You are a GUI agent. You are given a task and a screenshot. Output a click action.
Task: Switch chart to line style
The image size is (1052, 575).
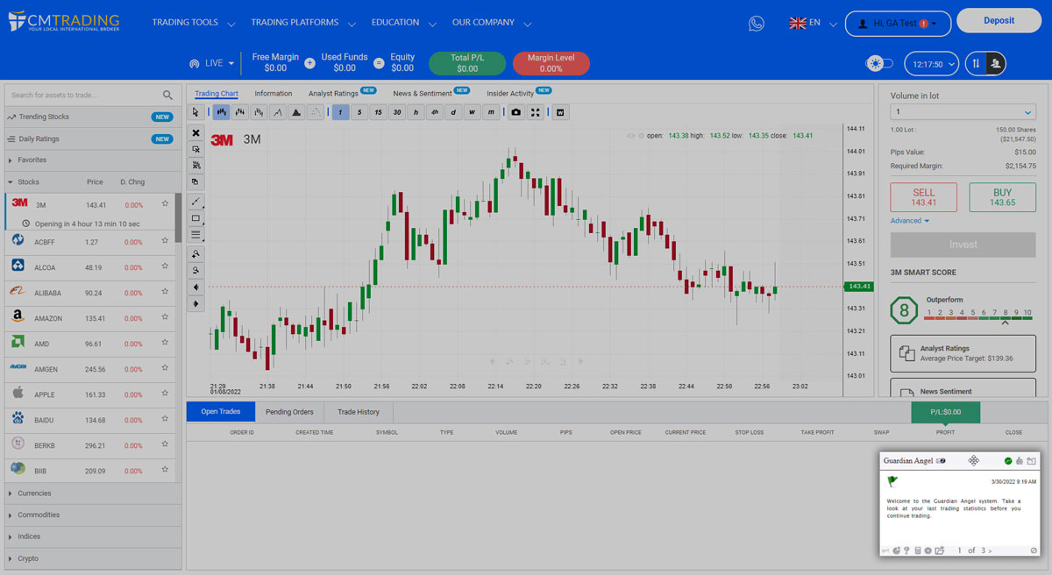pos(277,112)
